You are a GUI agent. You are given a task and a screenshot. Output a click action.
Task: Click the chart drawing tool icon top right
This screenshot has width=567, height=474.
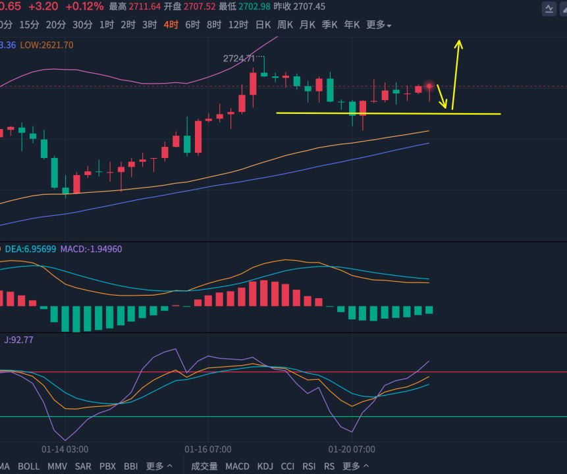pyautogui.click(x=549, y=9)
